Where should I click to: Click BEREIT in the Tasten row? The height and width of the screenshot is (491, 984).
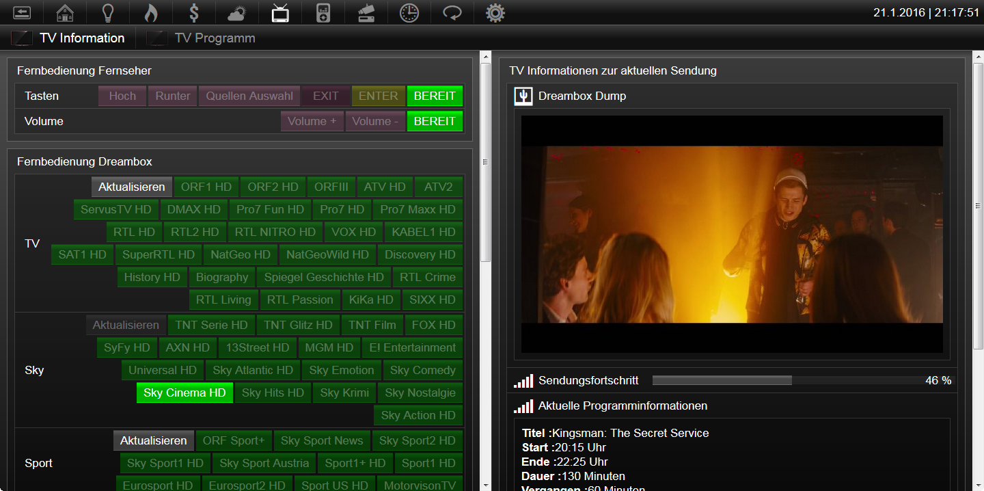point(435,96)
